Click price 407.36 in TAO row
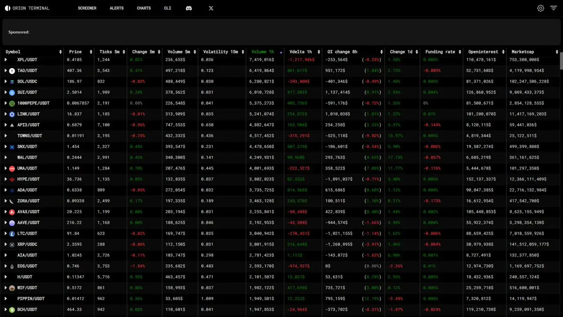 coord(74,70)
